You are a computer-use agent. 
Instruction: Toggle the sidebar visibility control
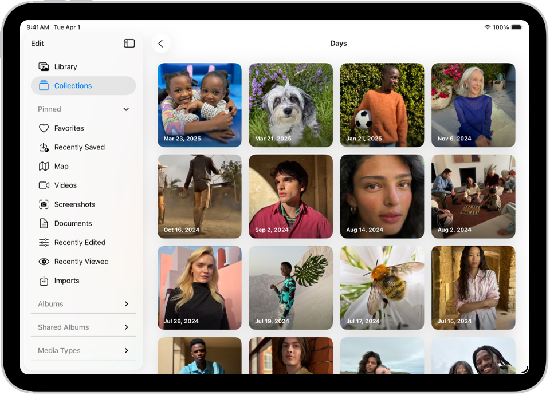point(129,43)
